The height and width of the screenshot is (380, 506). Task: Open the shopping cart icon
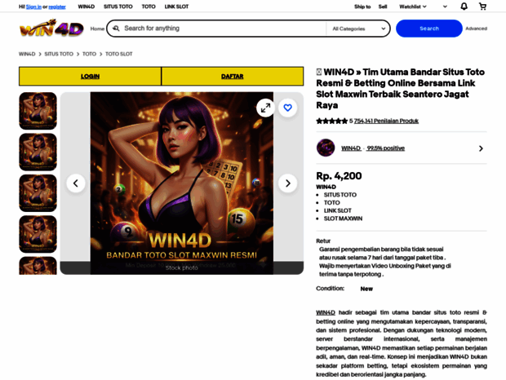[x=482, y=7]
